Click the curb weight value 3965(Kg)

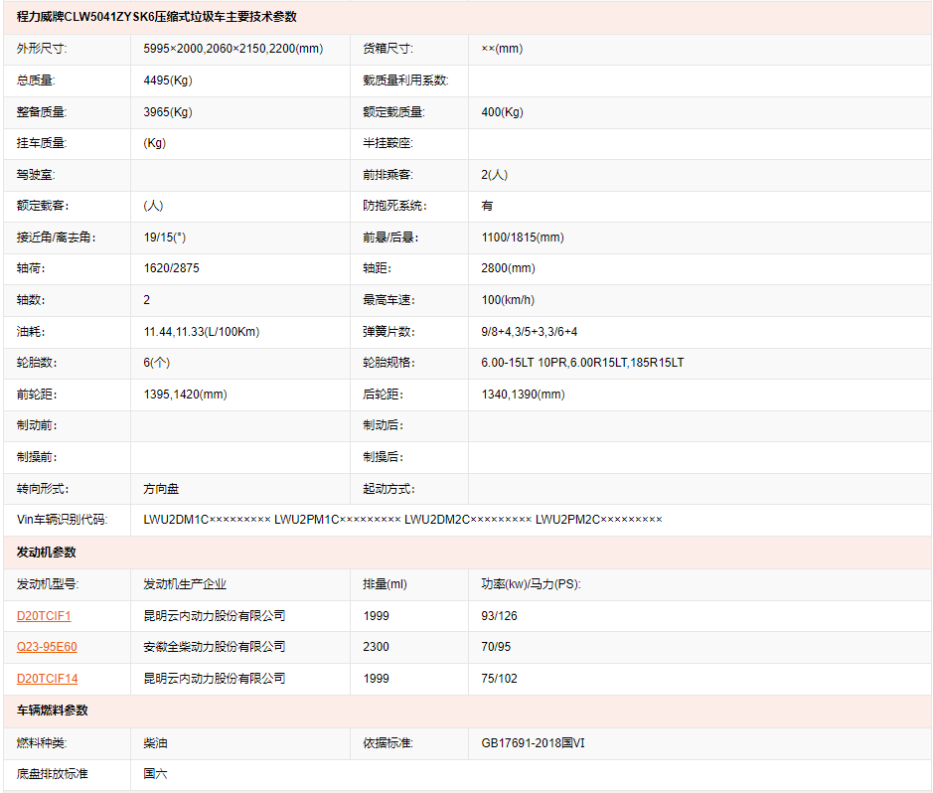168,112
